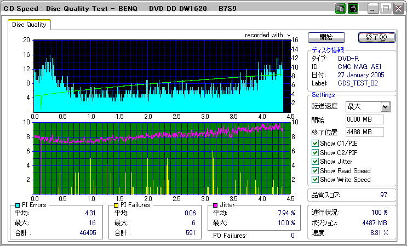Screen dimensions: 407x246
Task: Click the yellow PI Failures color swatch
Action: point(116,205)
